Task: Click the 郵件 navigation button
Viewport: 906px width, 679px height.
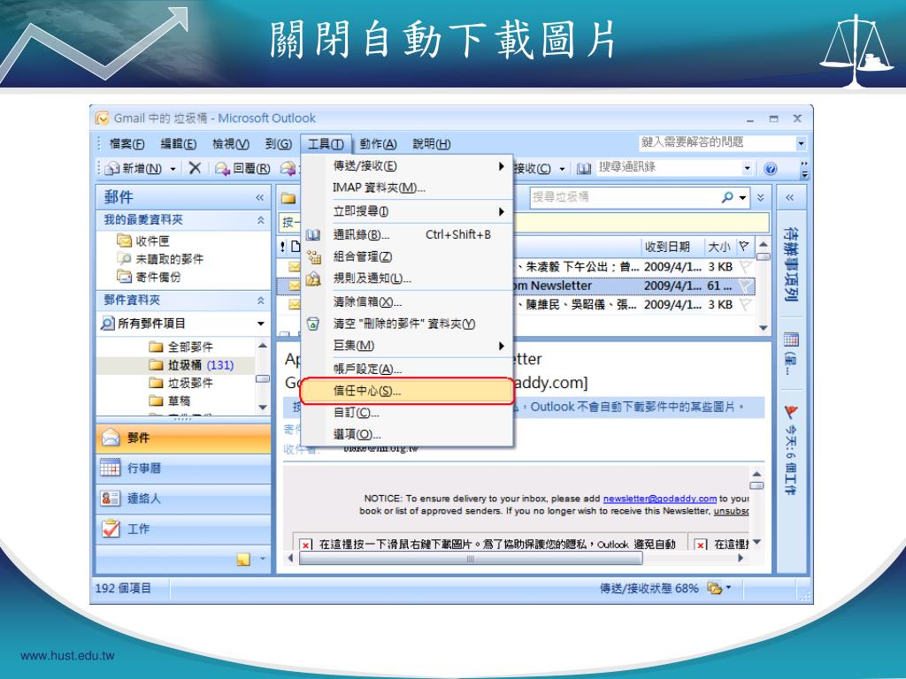Action: point(183,438)
